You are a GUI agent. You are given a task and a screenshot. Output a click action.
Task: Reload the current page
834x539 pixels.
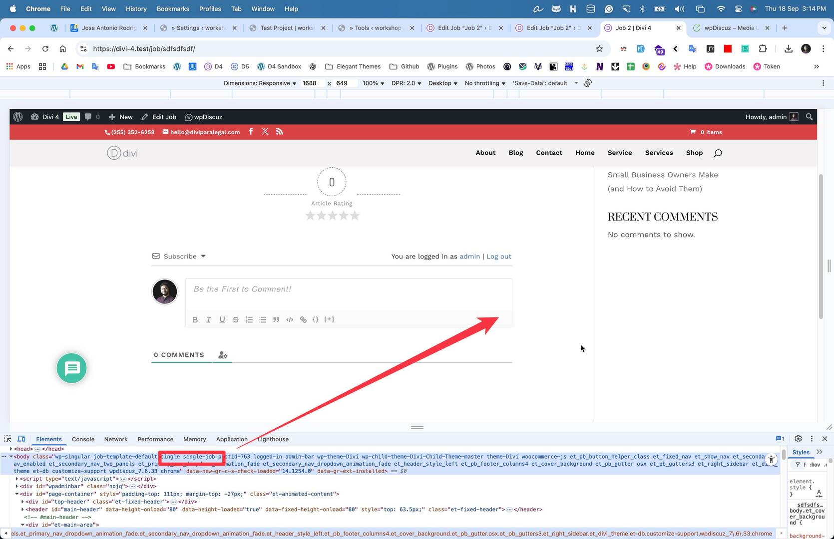[x=45, y=48]
